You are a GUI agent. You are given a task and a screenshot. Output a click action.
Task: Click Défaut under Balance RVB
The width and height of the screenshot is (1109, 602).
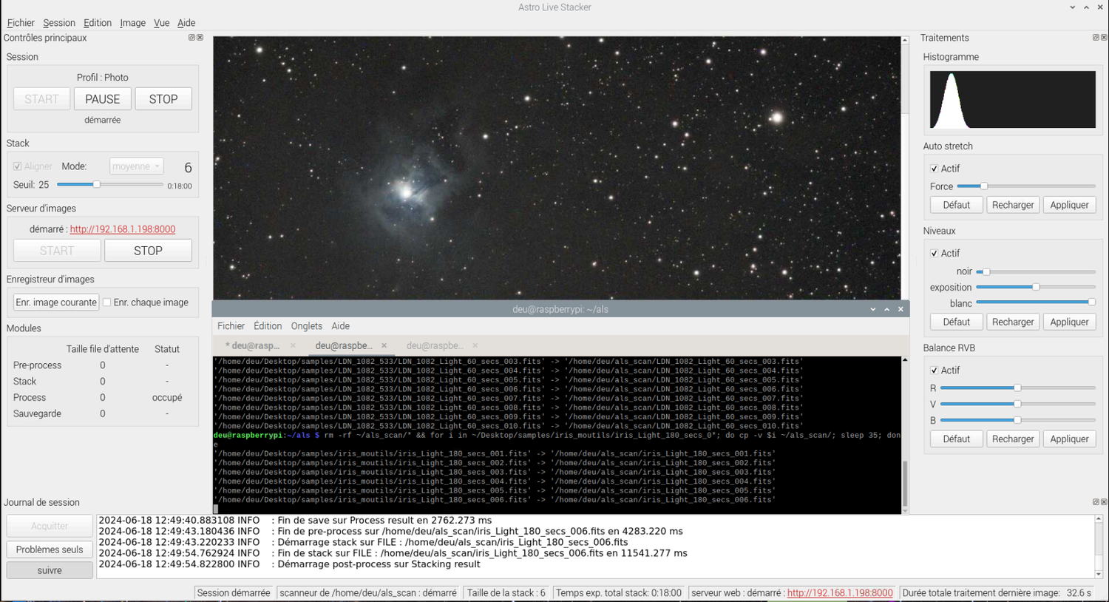pos(956,439)
